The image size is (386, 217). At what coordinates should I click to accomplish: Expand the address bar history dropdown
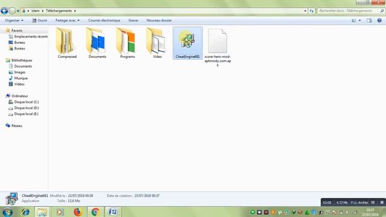click(x=305, y=11)
